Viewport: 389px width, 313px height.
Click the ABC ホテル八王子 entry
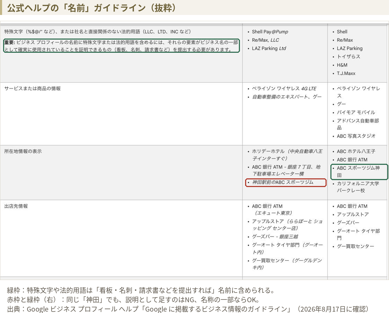click(356, 151)
